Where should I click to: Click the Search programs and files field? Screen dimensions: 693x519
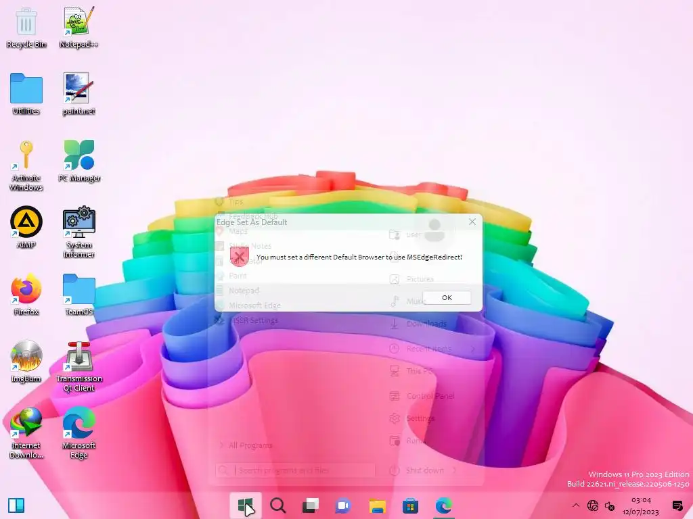tap(295, 470)
